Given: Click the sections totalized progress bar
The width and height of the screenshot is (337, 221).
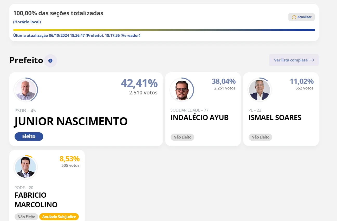Looking at the screenshot, I should click(164, 30).
